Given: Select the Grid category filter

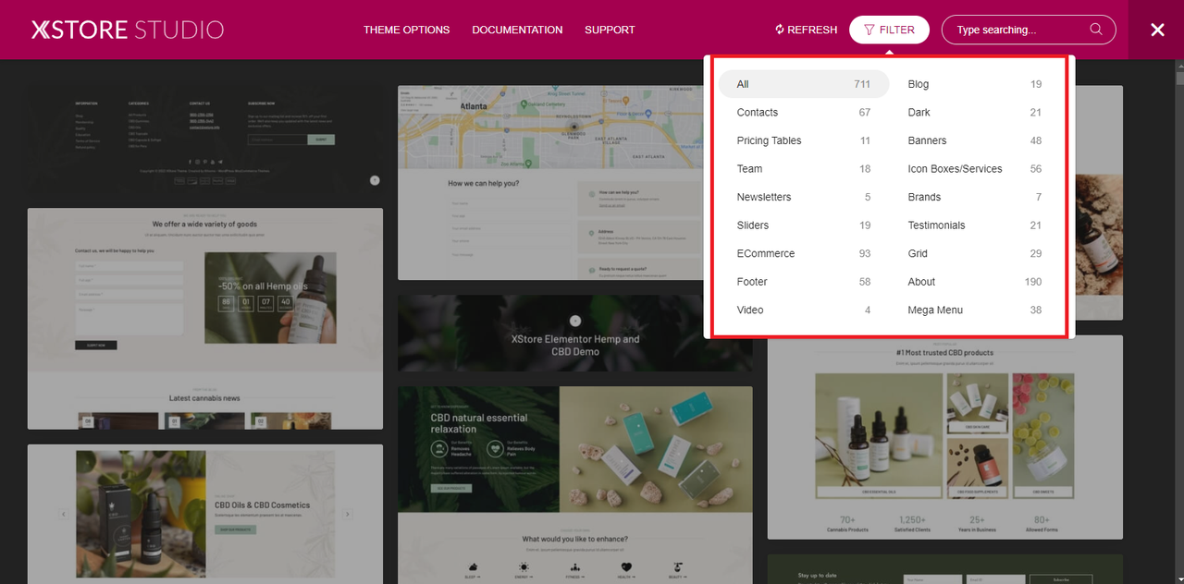Looking at the screenshot, I should [x=975, y=253].
